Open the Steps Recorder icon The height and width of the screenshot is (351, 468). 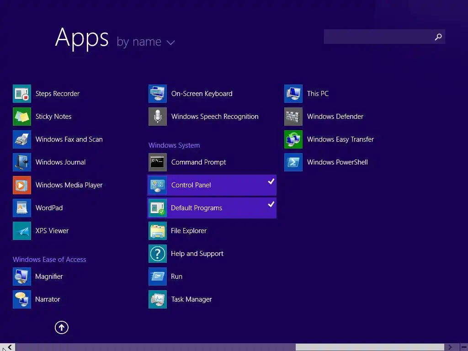22,94
